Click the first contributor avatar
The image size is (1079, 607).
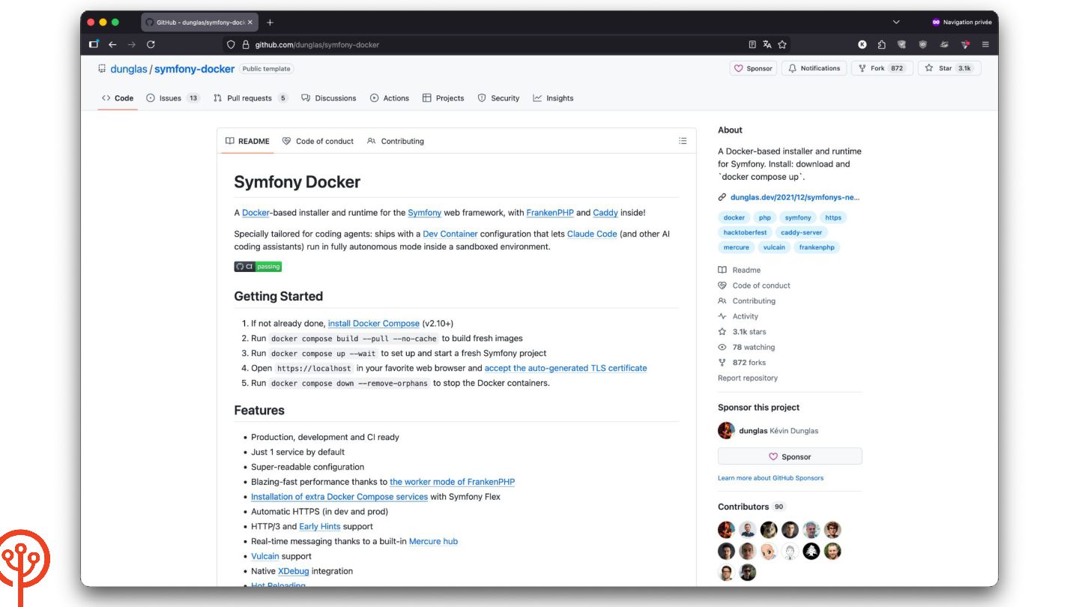pyautogui.click(x=726, y=530)
